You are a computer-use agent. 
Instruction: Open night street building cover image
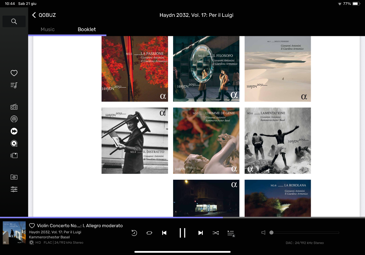pyautogui.click(x=206, y=198)
